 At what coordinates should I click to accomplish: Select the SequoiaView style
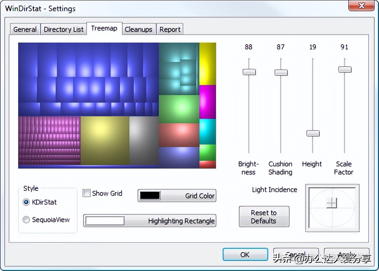[x=26, y=220]
